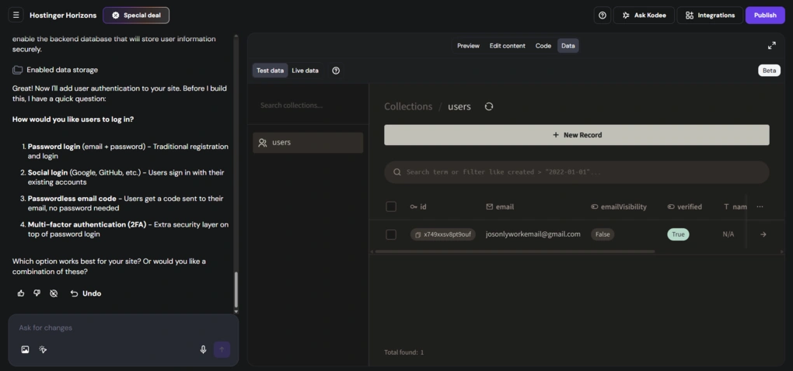Open the help question-mark icon in top bar
Screen dimensions: 793x371
click(603, 16)
